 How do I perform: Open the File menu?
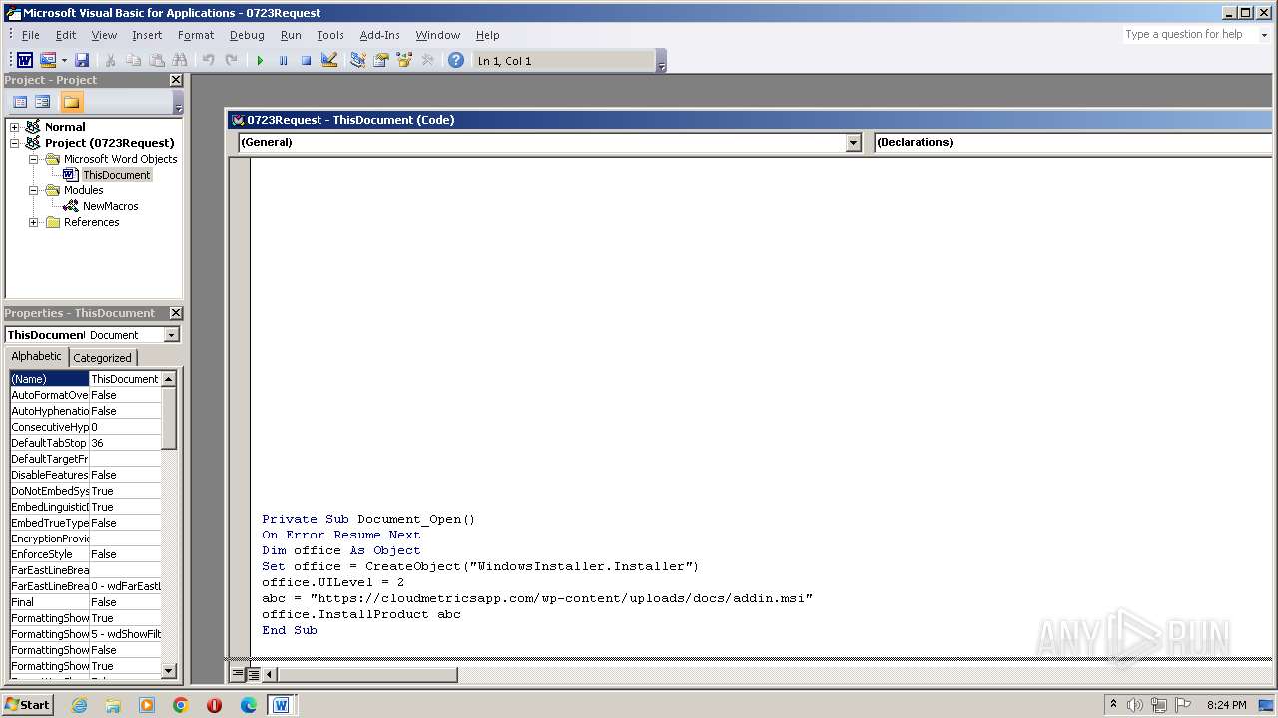click(31, 35)
